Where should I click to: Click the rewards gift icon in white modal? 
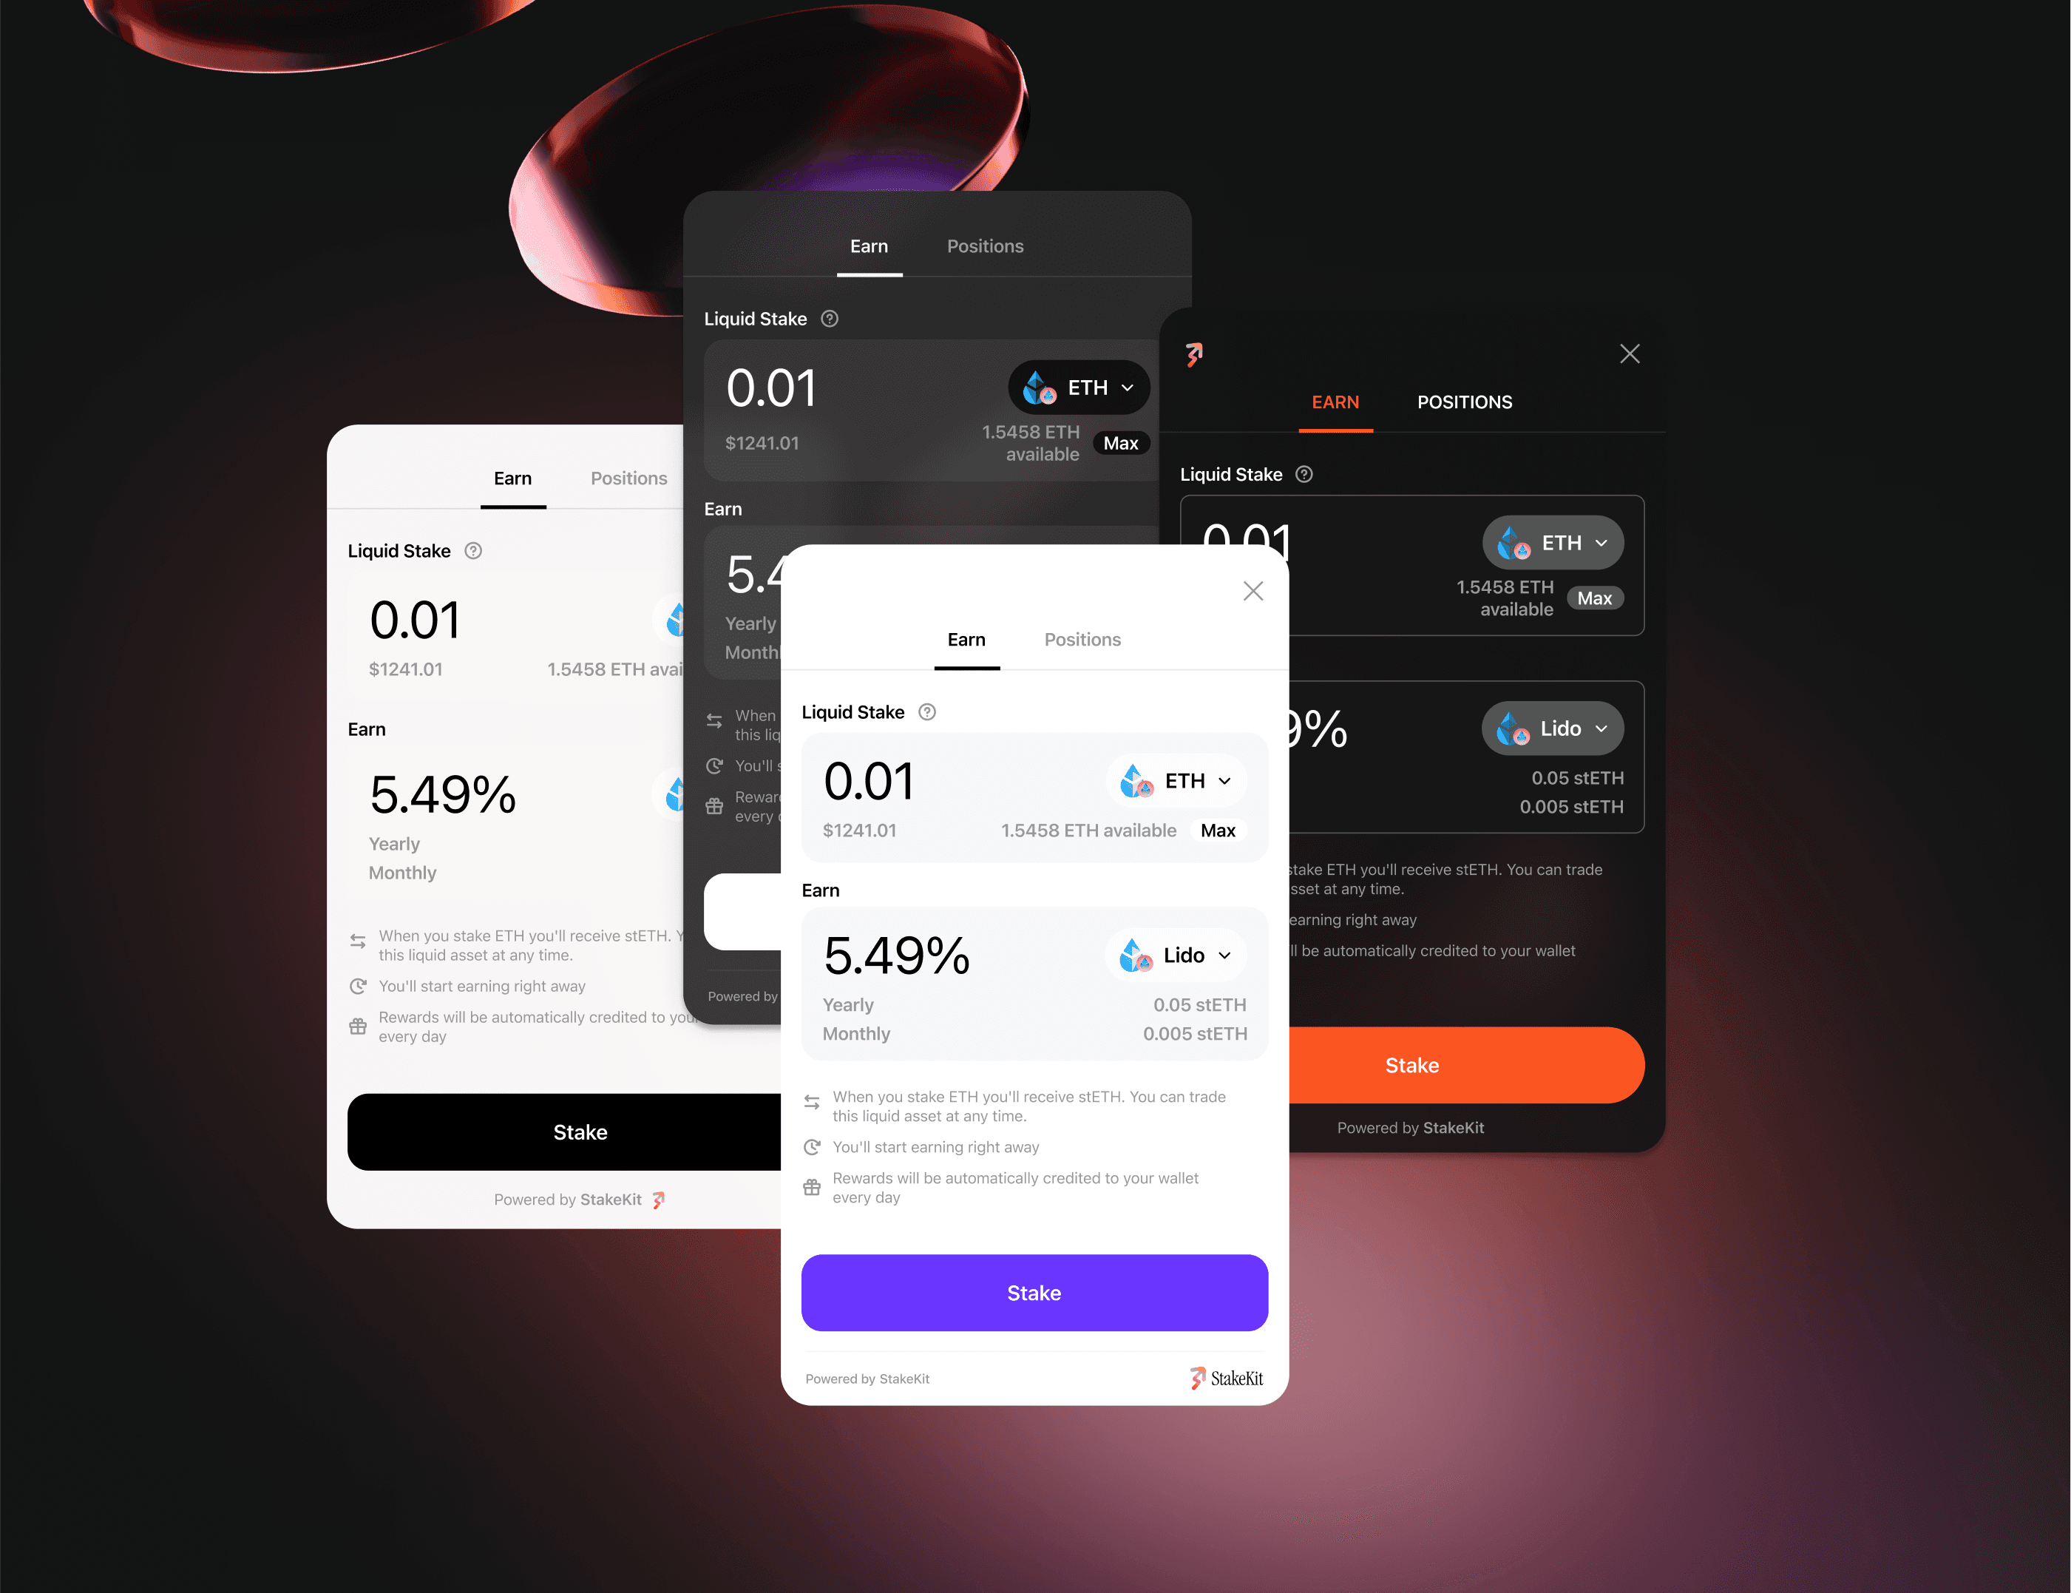click(811, 1186)
